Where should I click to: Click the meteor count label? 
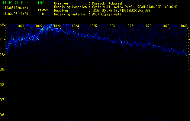[x=43, y=9]
